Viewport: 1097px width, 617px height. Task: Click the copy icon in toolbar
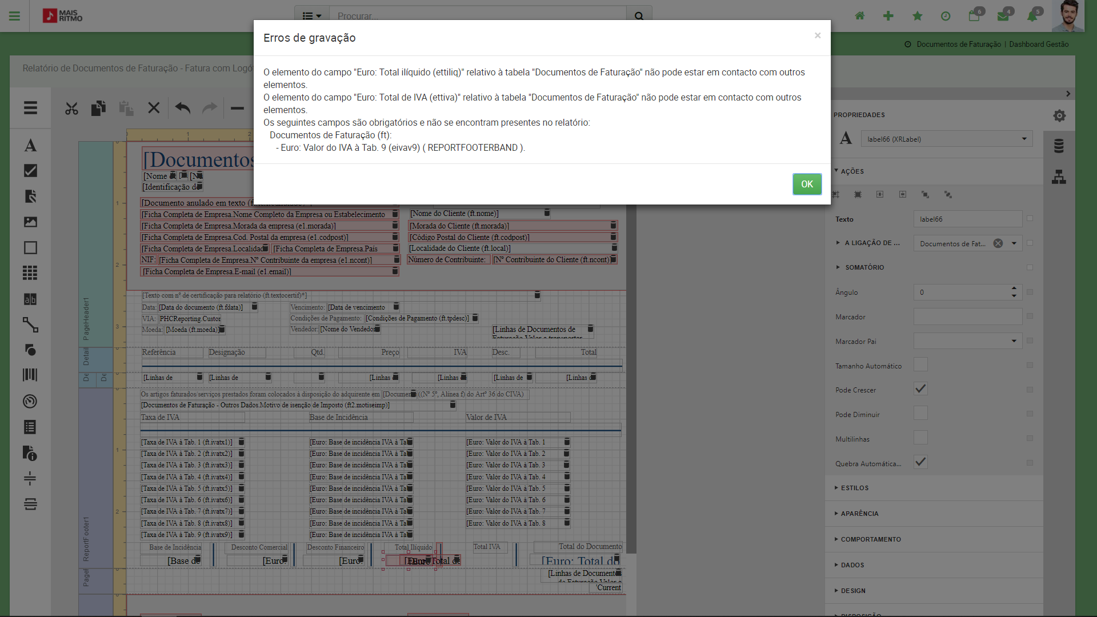(x=98, y=108)
